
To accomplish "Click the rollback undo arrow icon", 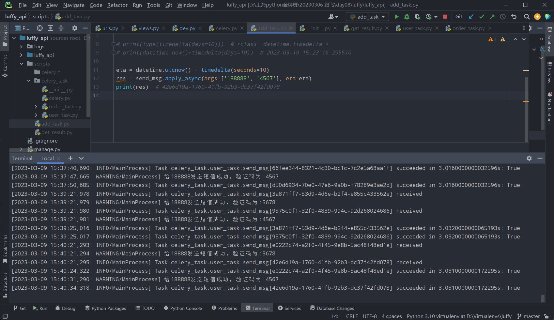I will pyautogui.click(x=514, y=17).
